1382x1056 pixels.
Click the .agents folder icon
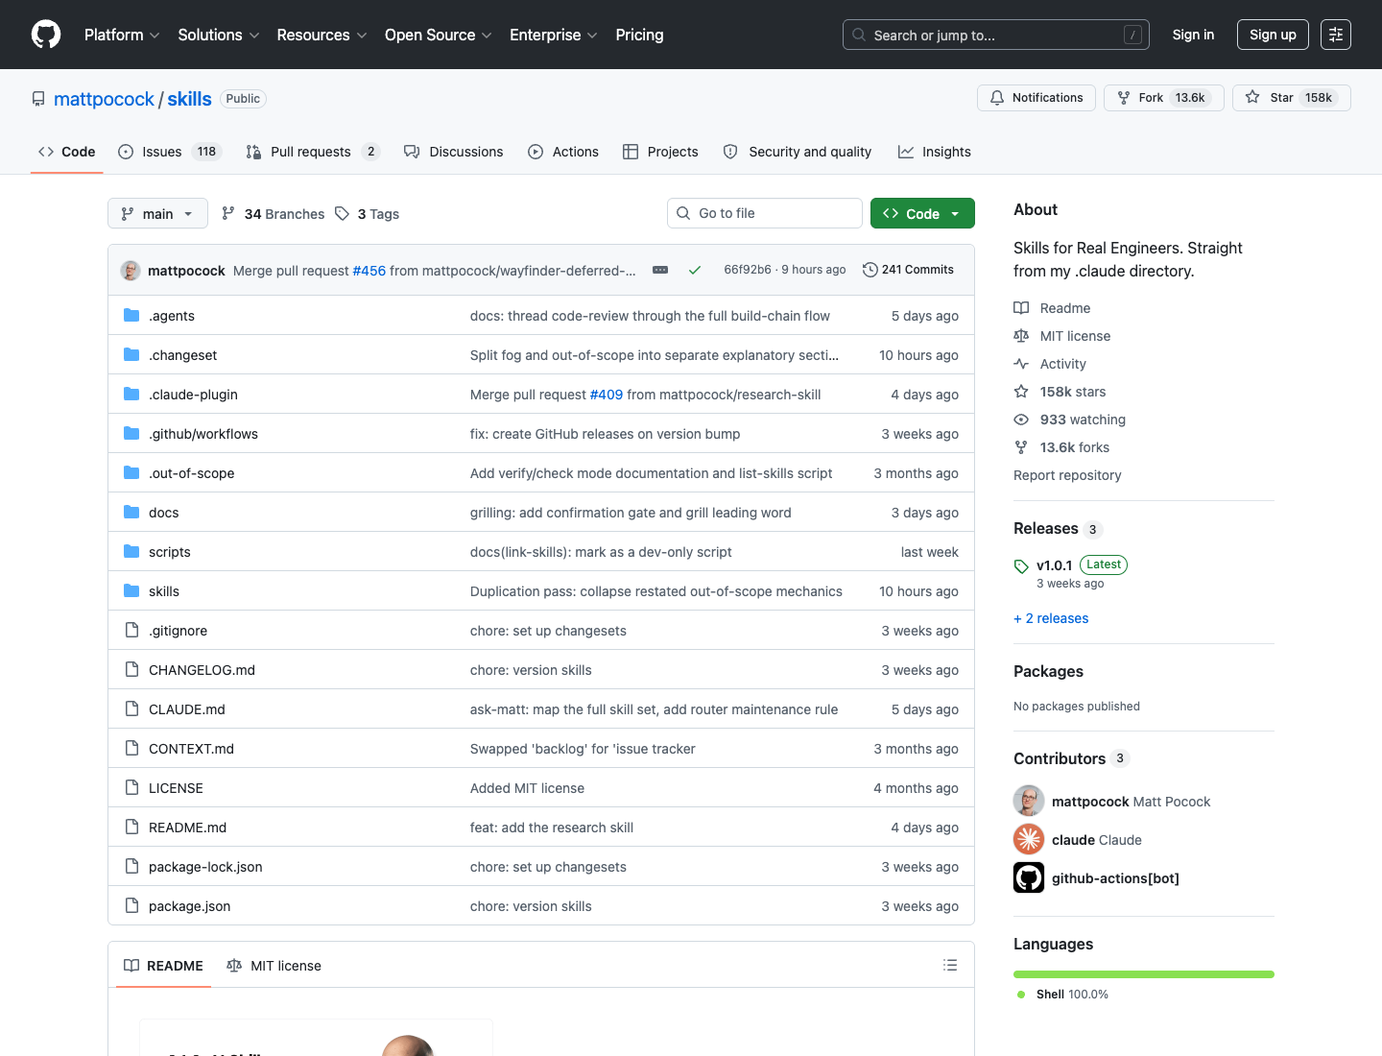[x=131, y=316]
